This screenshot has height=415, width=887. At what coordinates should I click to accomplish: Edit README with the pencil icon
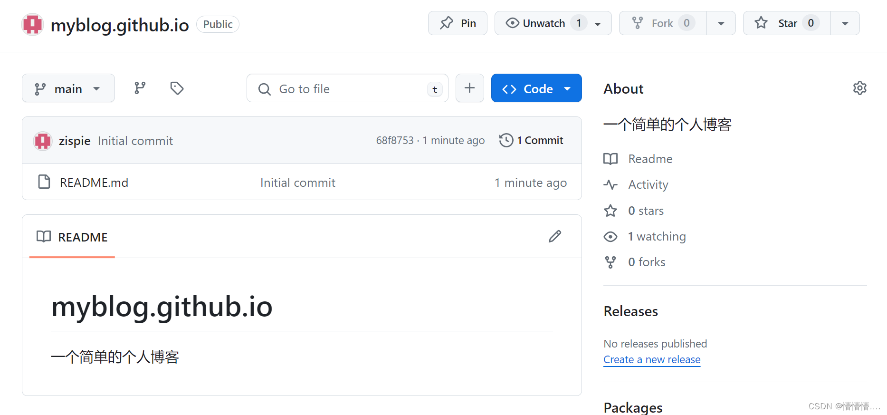pyautogui.click(x=555, y=236)
